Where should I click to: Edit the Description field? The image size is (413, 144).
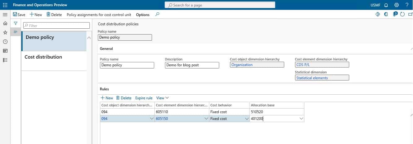pyautogui.click(x=192, y=65)
